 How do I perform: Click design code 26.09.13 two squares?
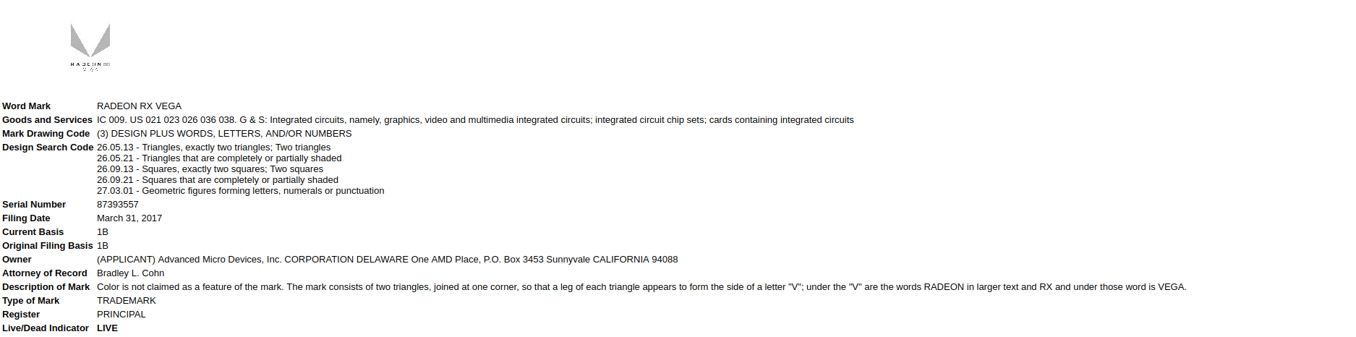(210, 169)
